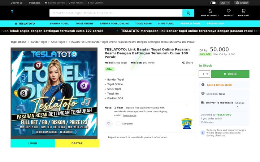Click the Situs Togel breadcrumb
260x162 pixels.
pos(58,42)
